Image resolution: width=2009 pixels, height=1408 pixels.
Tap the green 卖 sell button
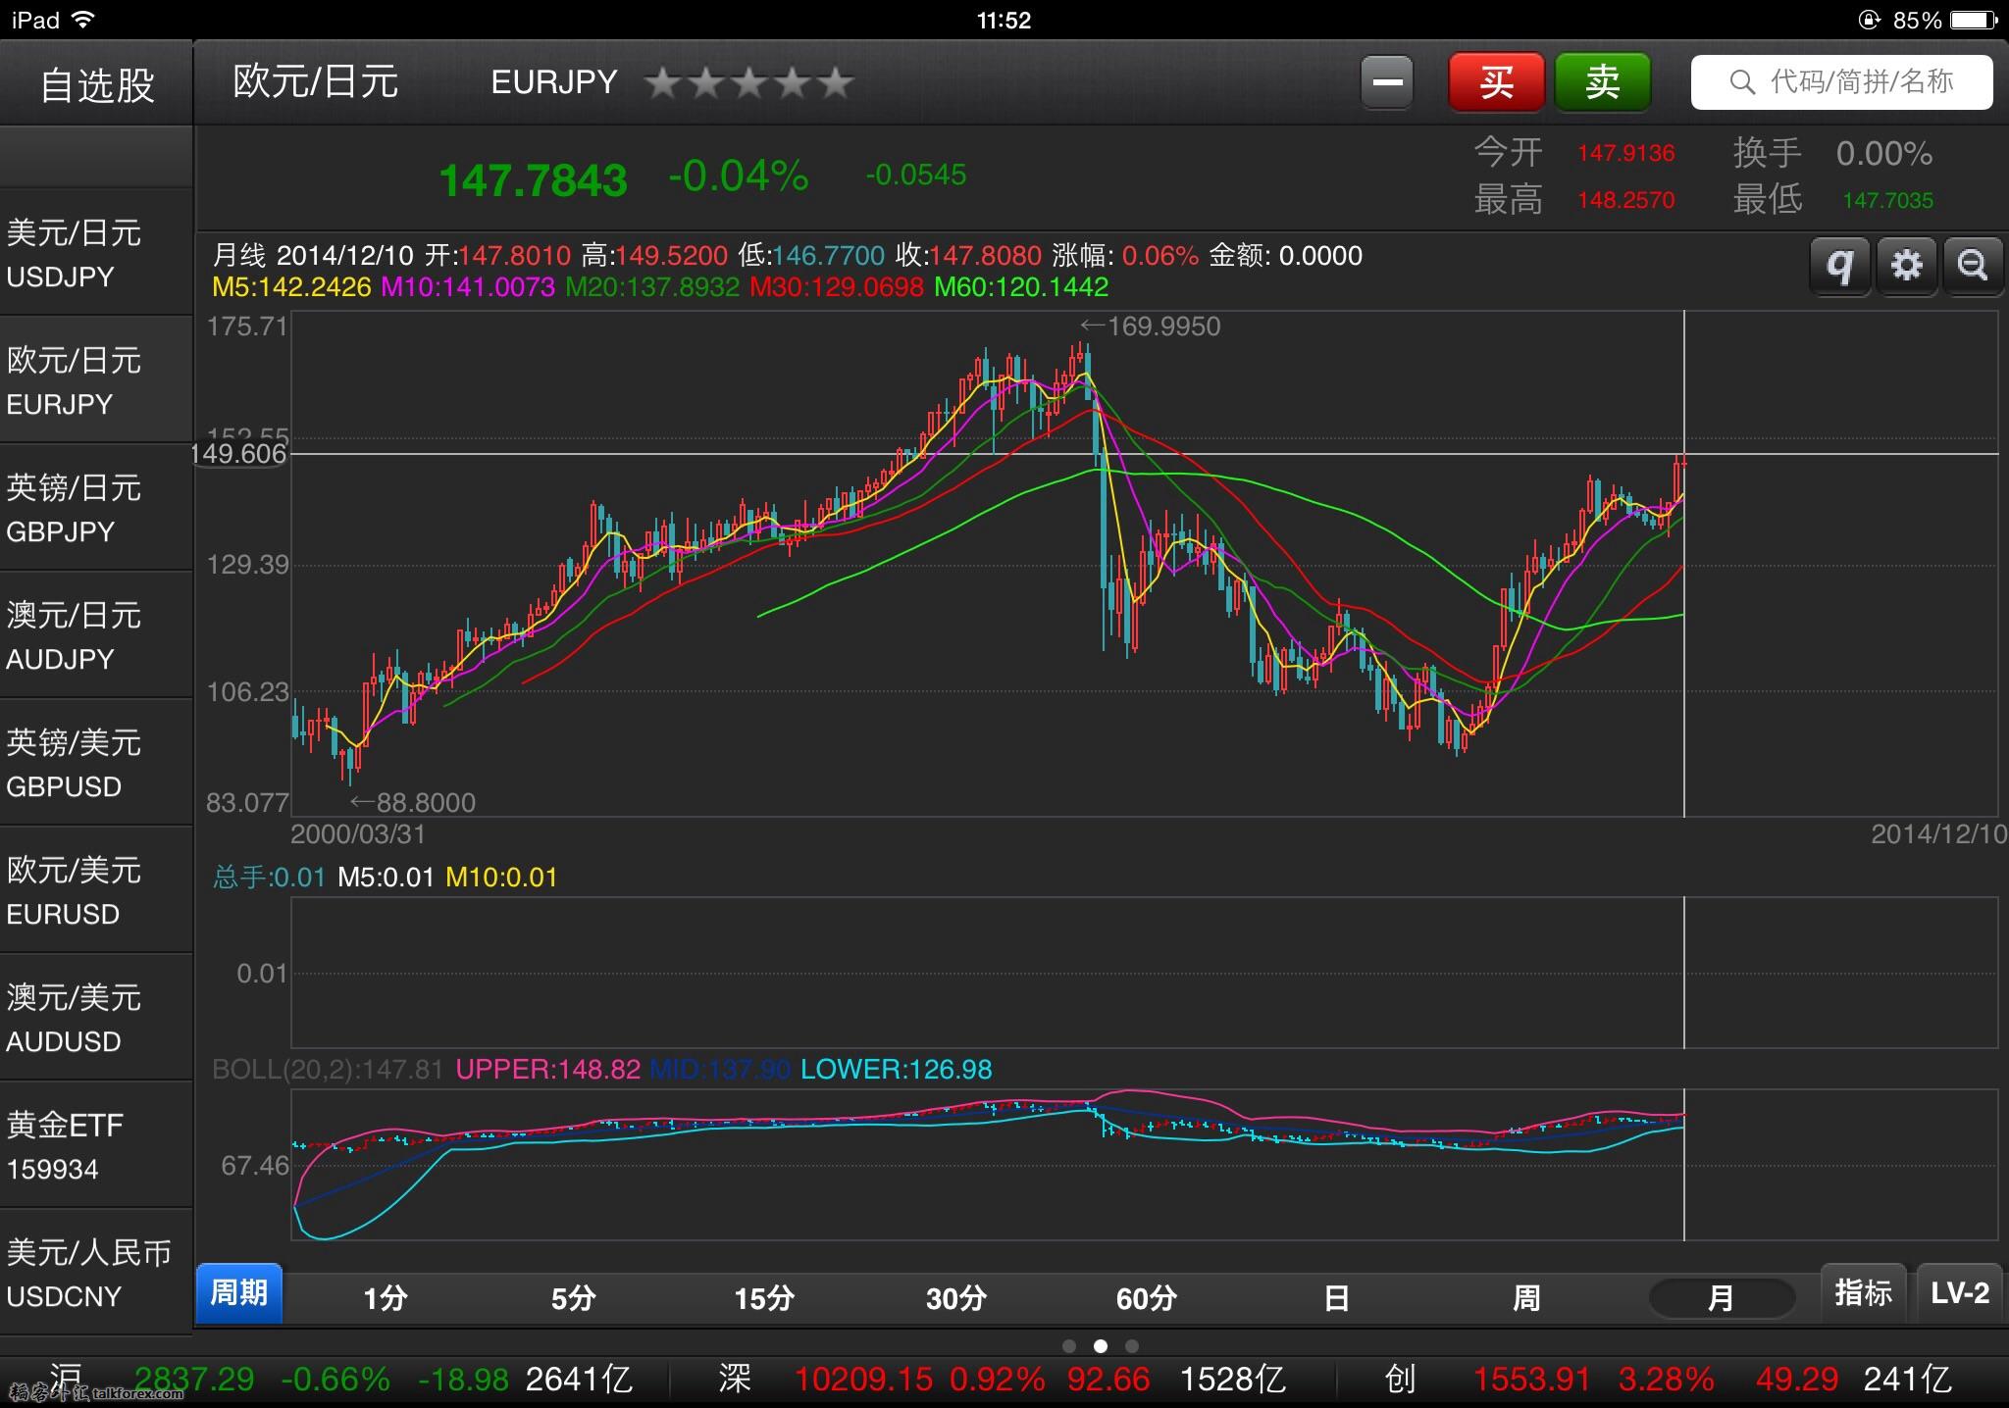(1603, 81)
